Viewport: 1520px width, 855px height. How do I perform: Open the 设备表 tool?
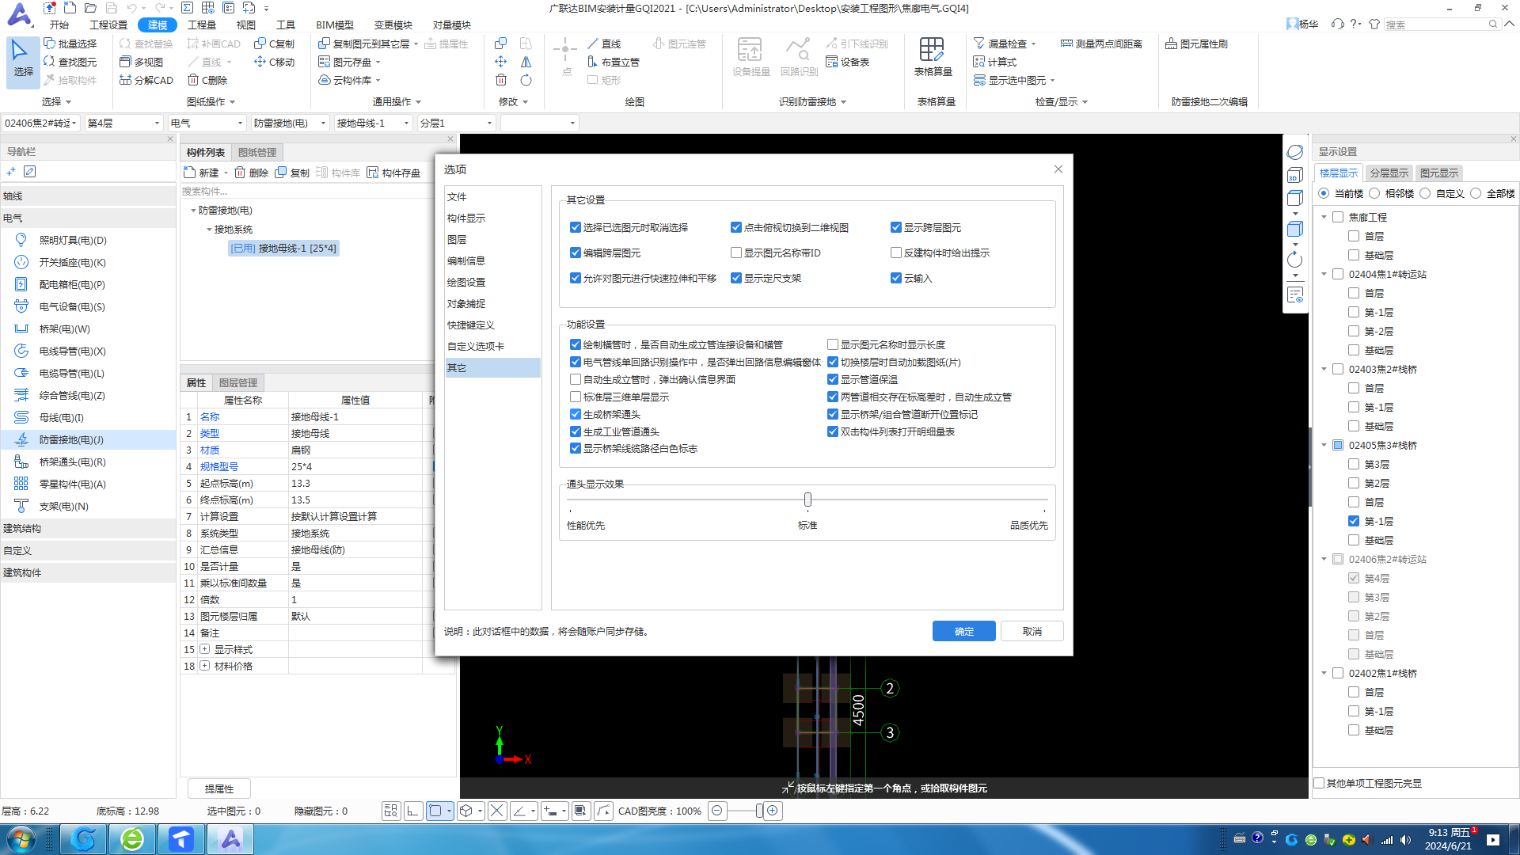(x=847, y=62)
